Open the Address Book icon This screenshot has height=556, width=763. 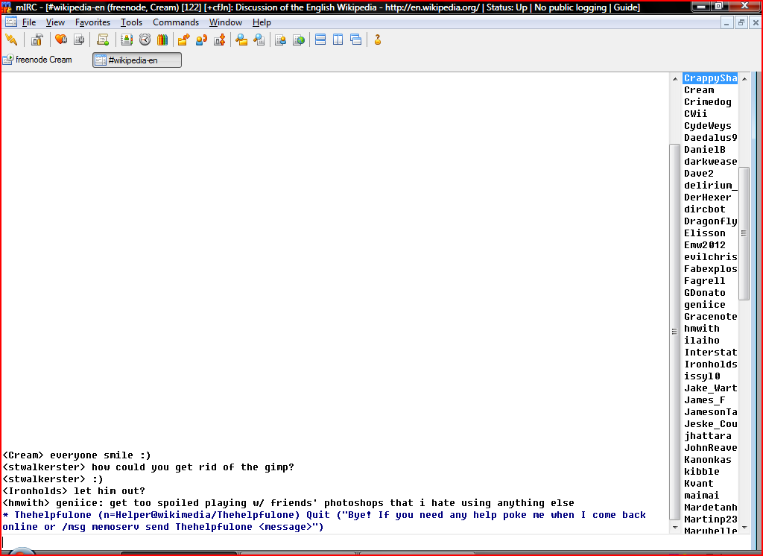(x=127, y=40)
